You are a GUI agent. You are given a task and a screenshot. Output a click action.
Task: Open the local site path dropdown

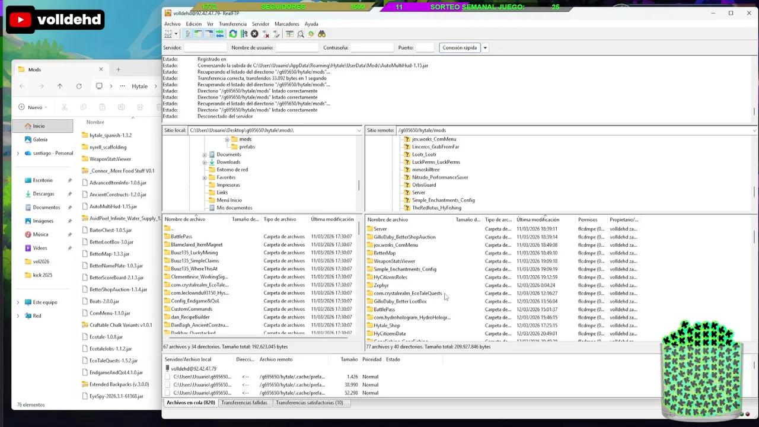click(359, 130)
